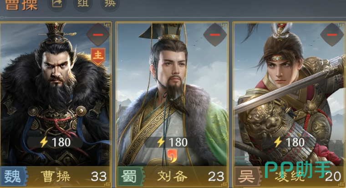346x188 pixels.
Task: Click the orange 曹操 team title
Action: tap(21, 5)
